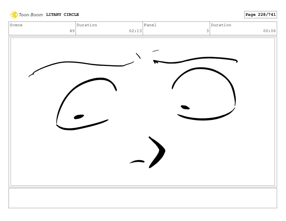The height and width of the screenshot is (221, 286).
Task: Select panel number 3
Action: 208,31
